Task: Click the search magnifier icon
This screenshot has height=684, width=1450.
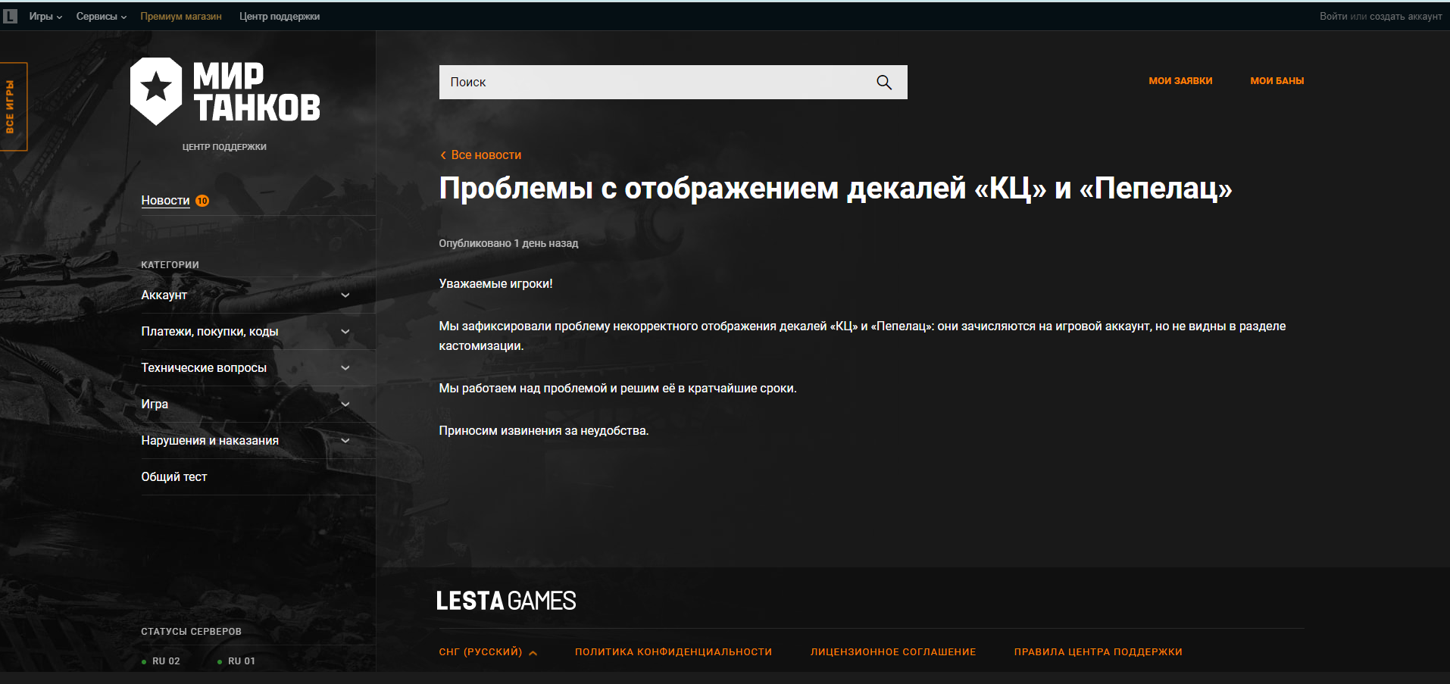Action: tap(883, 83)
